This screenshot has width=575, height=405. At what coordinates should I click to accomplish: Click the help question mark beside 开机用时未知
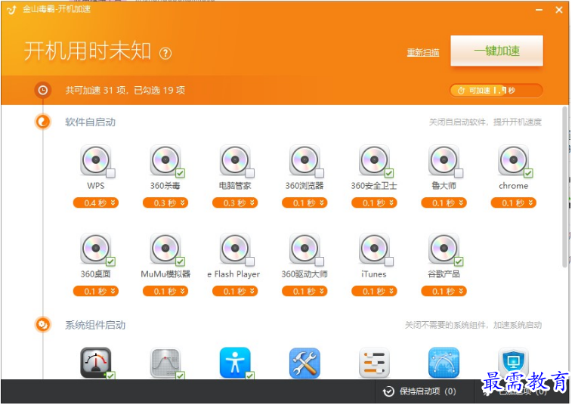165,54
